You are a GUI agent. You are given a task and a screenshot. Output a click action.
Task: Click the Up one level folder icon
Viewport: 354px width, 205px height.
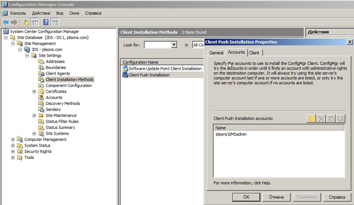(26, 22)
